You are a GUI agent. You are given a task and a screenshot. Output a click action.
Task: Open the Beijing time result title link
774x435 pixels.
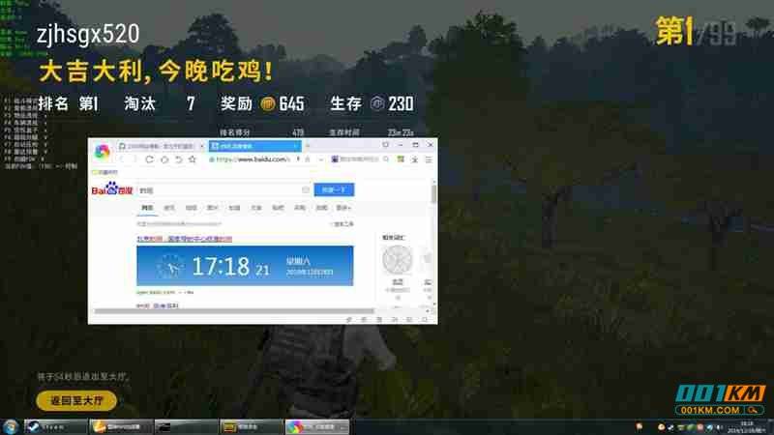[184, 239]
